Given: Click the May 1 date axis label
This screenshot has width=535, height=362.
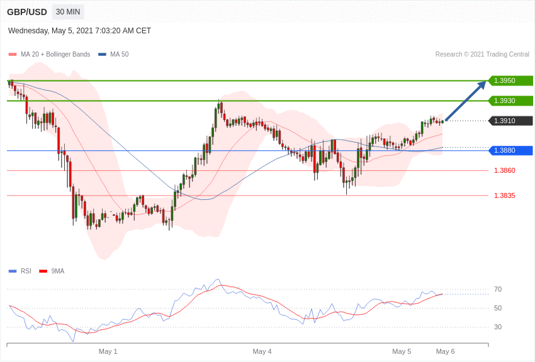Looking at the screenshot, I should pyautogui.click(x=108, y=351).
